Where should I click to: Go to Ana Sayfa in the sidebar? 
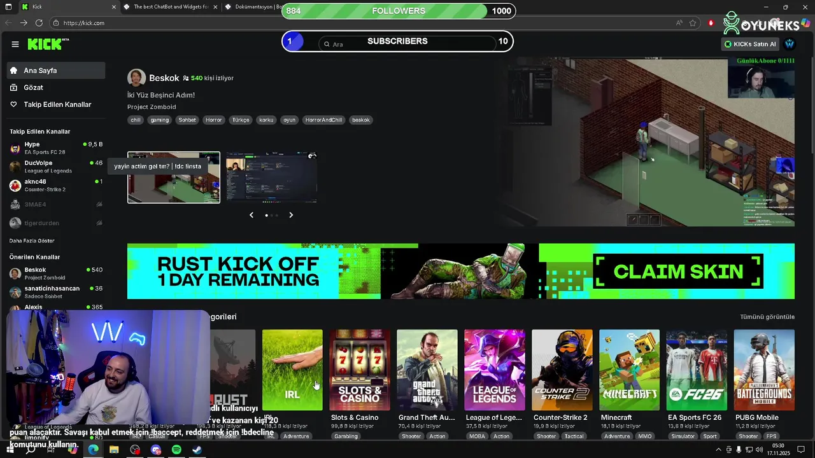(x=56, y=71)
